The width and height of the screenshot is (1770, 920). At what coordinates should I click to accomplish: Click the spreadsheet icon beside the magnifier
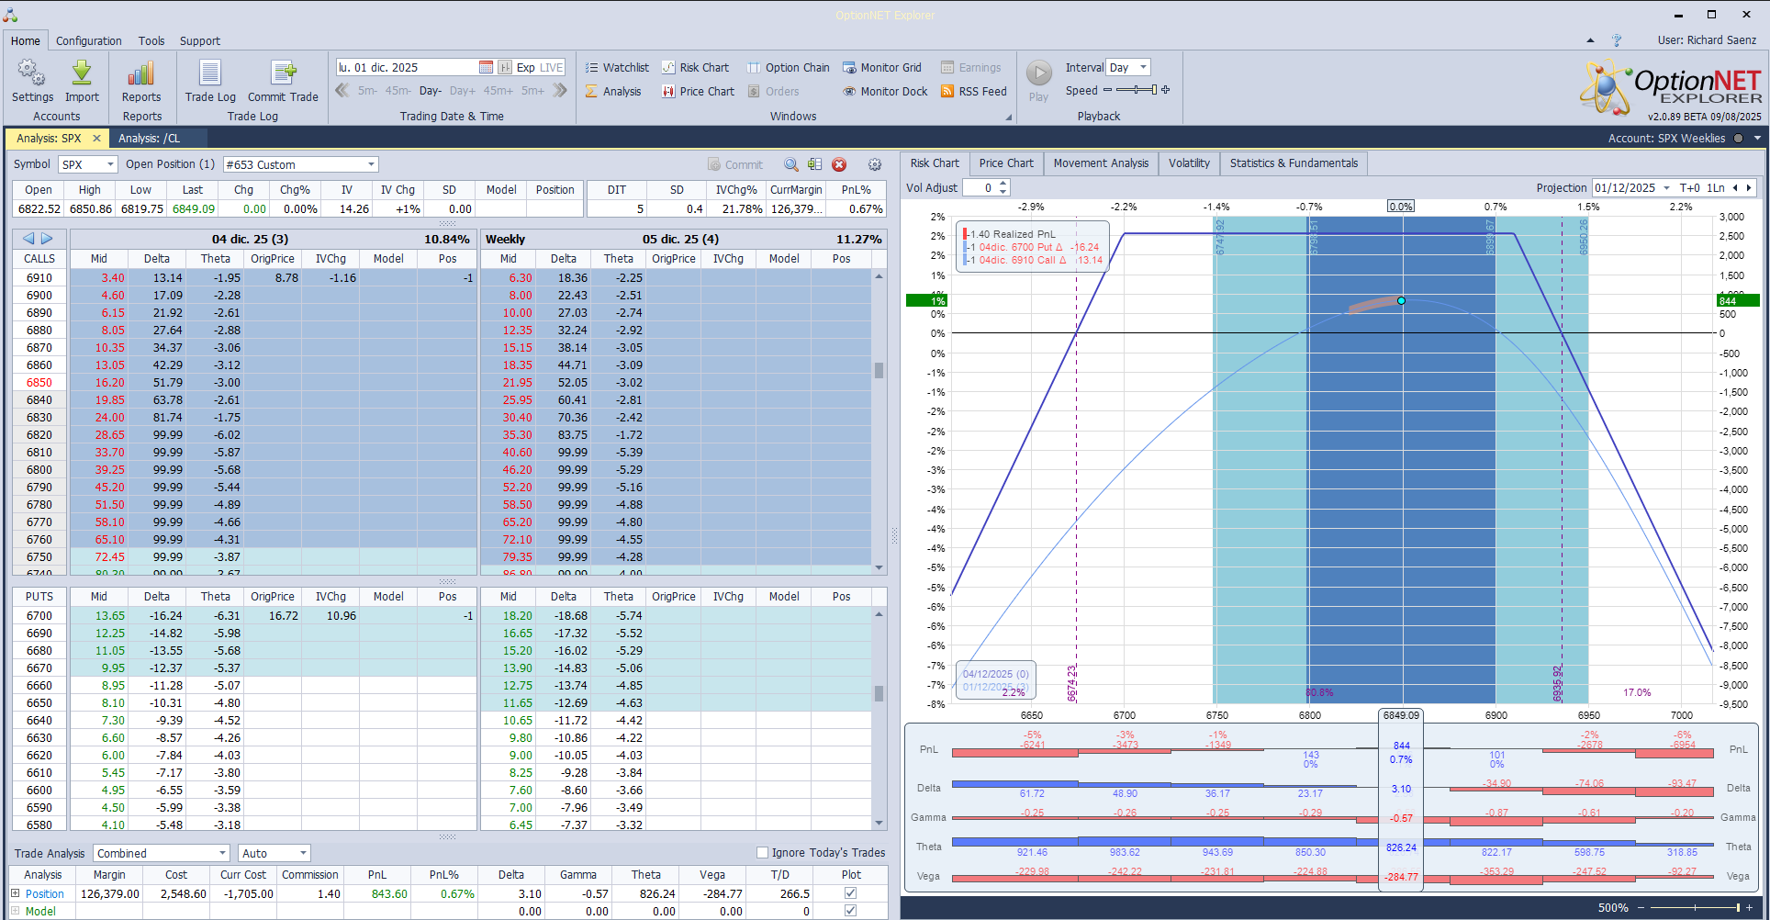[814, 164]
